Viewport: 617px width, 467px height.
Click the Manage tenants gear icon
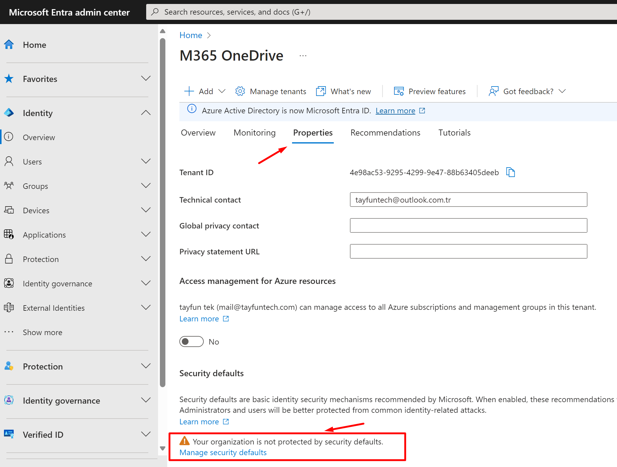(x=240, y=91)
